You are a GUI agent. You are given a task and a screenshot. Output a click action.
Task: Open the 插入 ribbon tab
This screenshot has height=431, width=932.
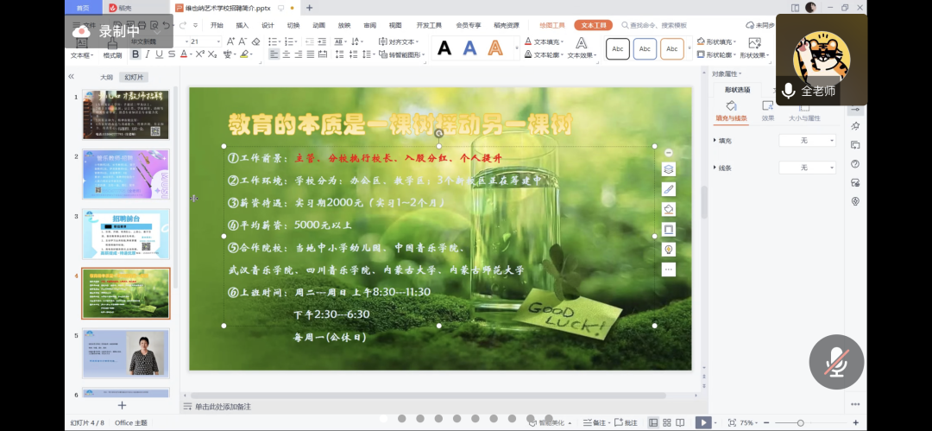[242, 25]
